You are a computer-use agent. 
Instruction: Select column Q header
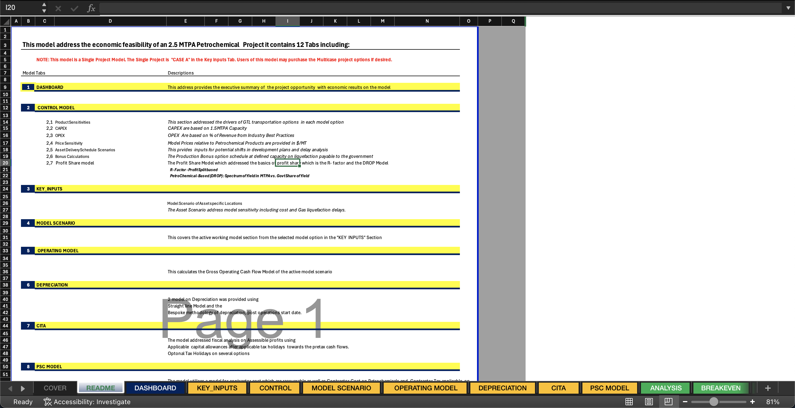click(513, 21)
